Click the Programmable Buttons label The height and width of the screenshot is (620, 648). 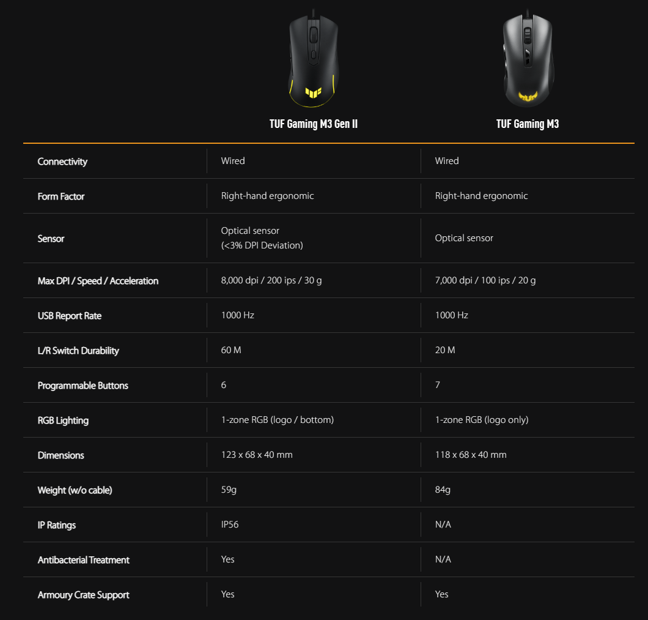(83, 386)
